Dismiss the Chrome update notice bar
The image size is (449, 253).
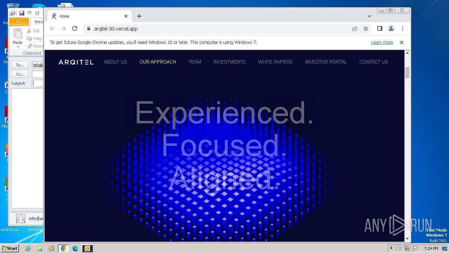point(402,43)
